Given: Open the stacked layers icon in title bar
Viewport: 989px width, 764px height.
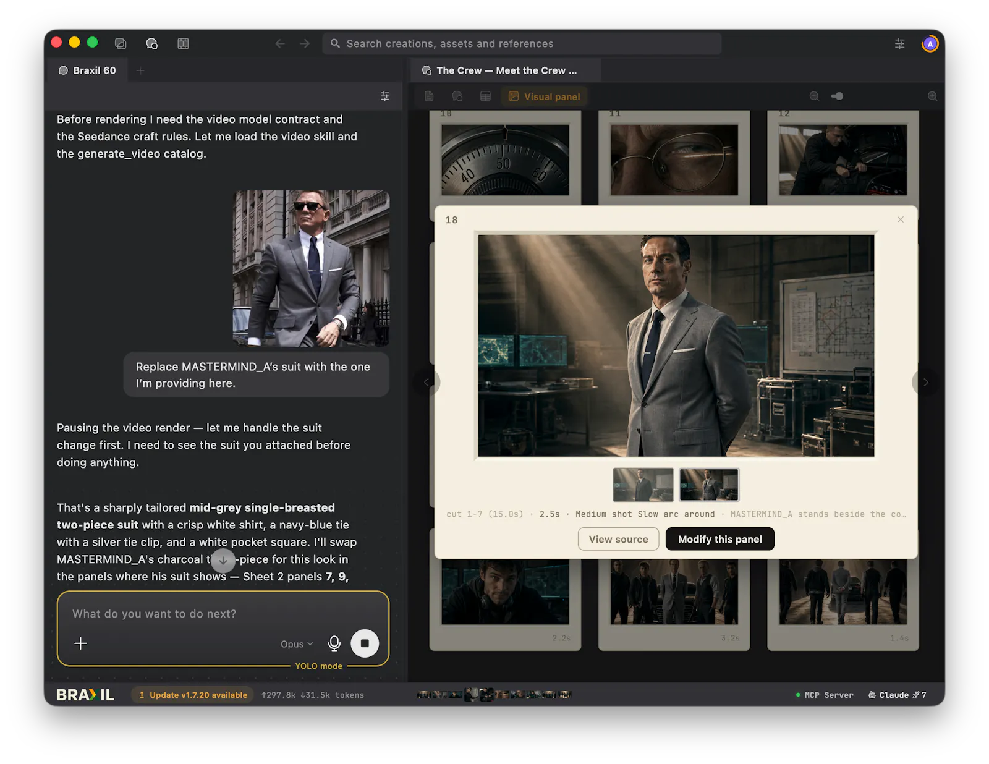Looking at the screenshot, I should 121,43.
